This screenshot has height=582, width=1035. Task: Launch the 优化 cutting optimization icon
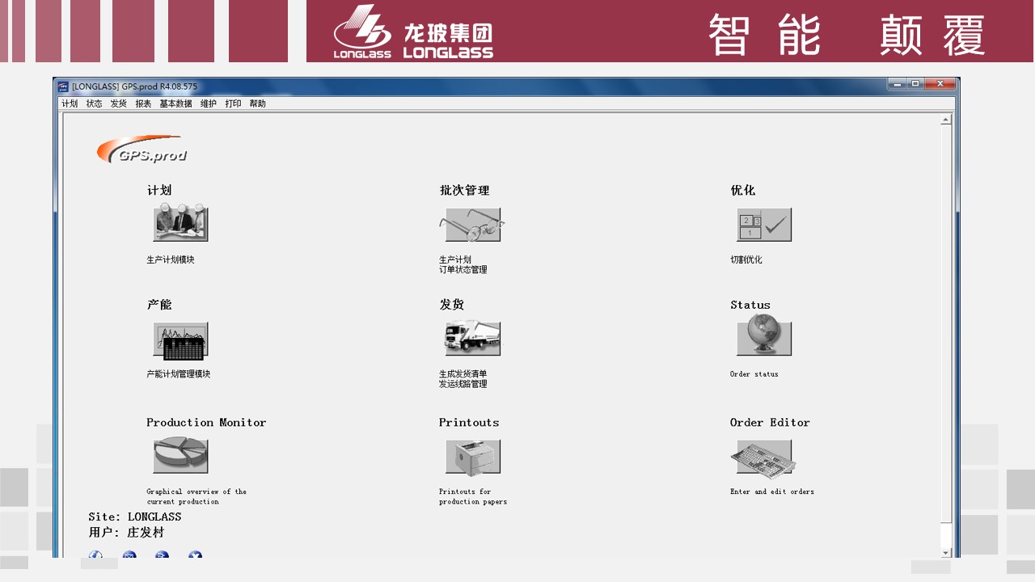point(763,225)
